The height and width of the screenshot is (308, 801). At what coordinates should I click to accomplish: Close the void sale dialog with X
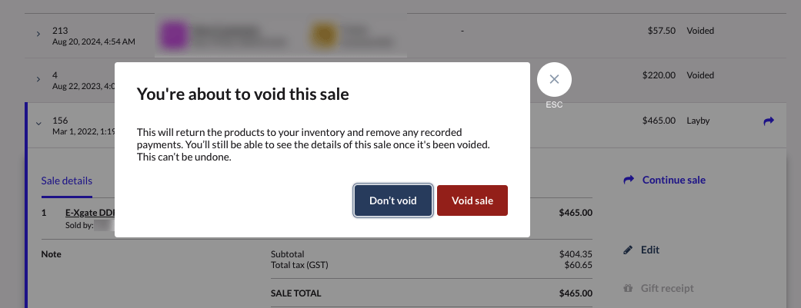pos(554,79)
